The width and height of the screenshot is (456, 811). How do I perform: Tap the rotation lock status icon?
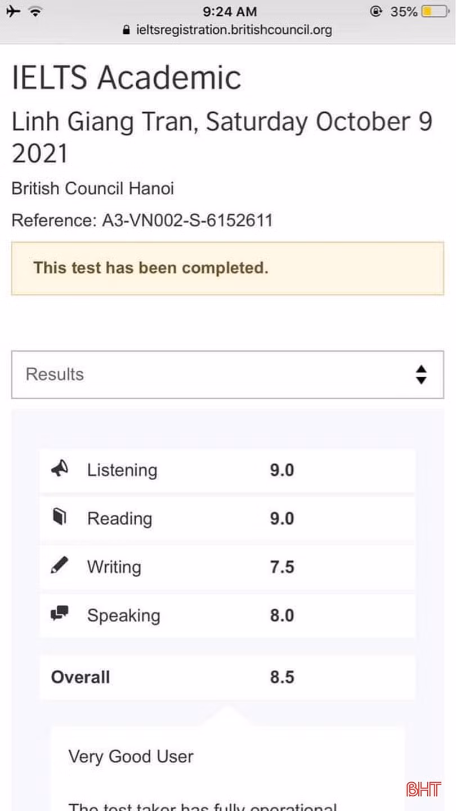pyautogui.click(x=376, y=11)
